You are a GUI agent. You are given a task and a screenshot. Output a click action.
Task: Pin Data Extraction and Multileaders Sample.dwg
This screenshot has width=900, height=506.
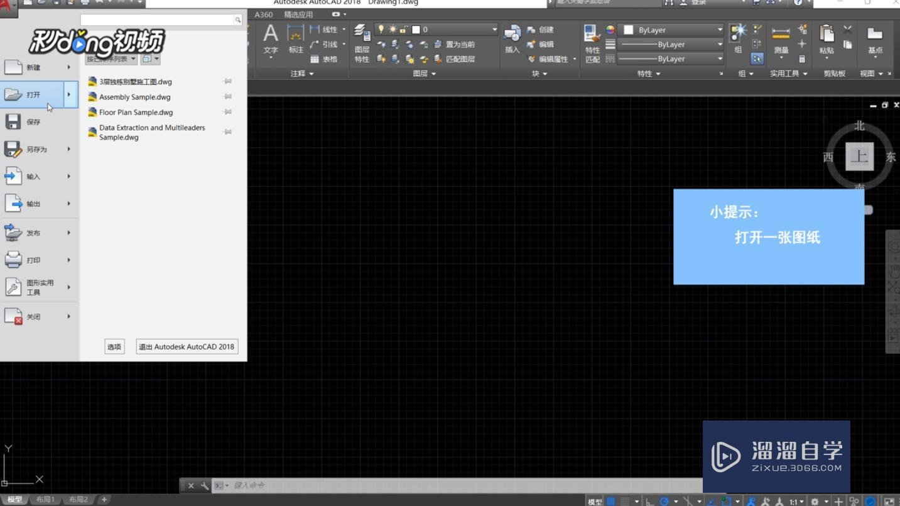click(x=228, y=132)
